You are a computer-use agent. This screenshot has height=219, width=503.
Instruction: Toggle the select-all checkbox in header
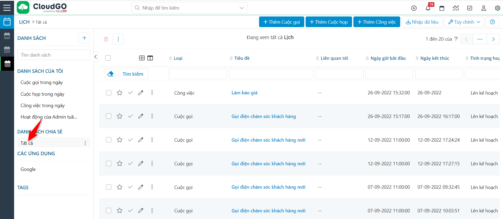point(108,58)
